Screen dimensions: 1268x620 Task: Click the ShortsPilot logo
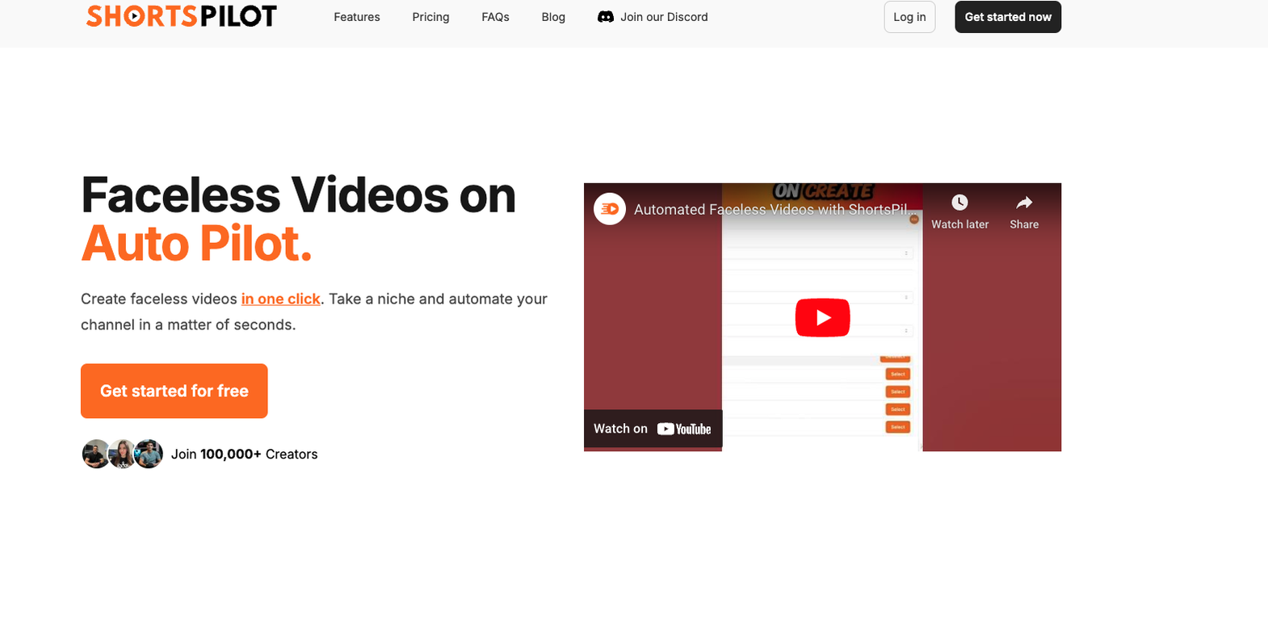tap(181, 16)
